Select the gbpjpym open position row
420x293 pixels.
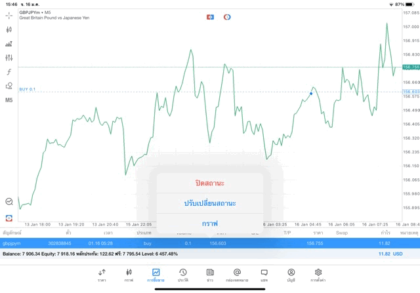tap(66, 243)
